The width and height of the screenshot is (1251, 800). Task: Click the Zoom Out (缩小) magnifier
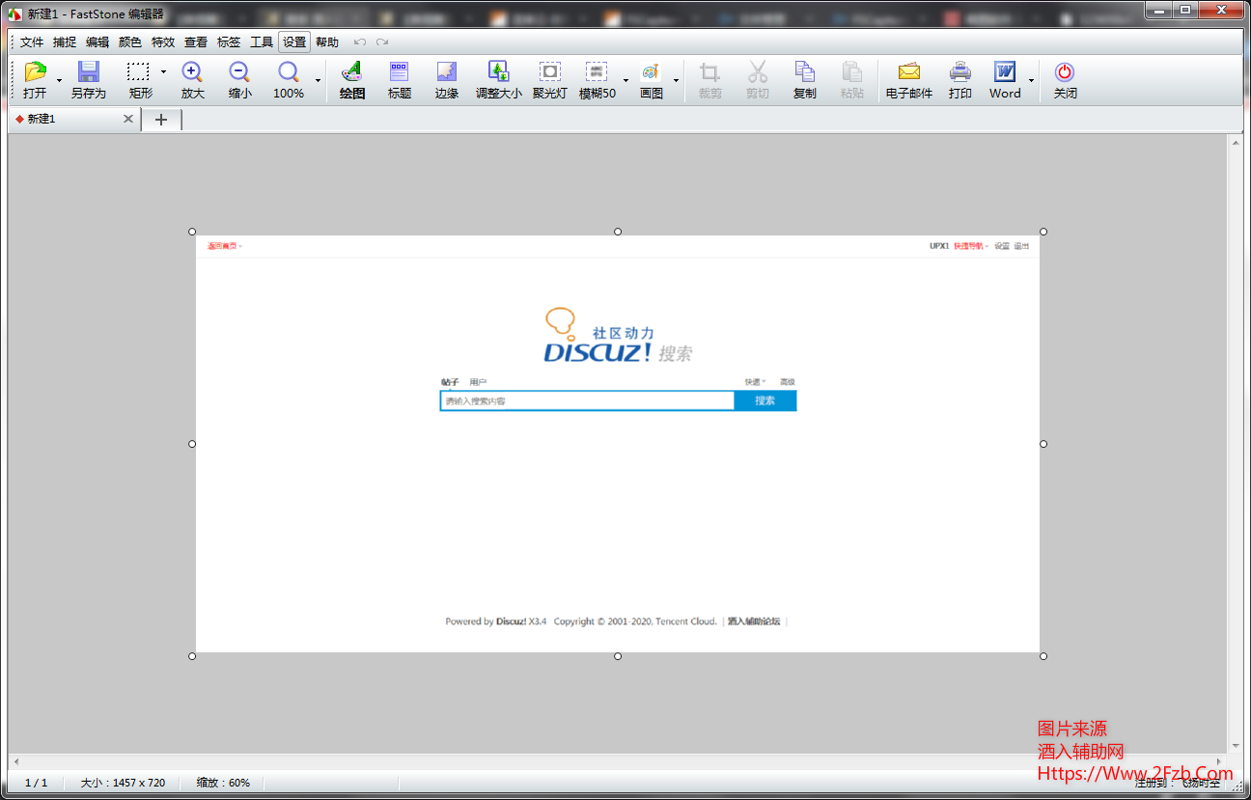[x=239, y=72]
